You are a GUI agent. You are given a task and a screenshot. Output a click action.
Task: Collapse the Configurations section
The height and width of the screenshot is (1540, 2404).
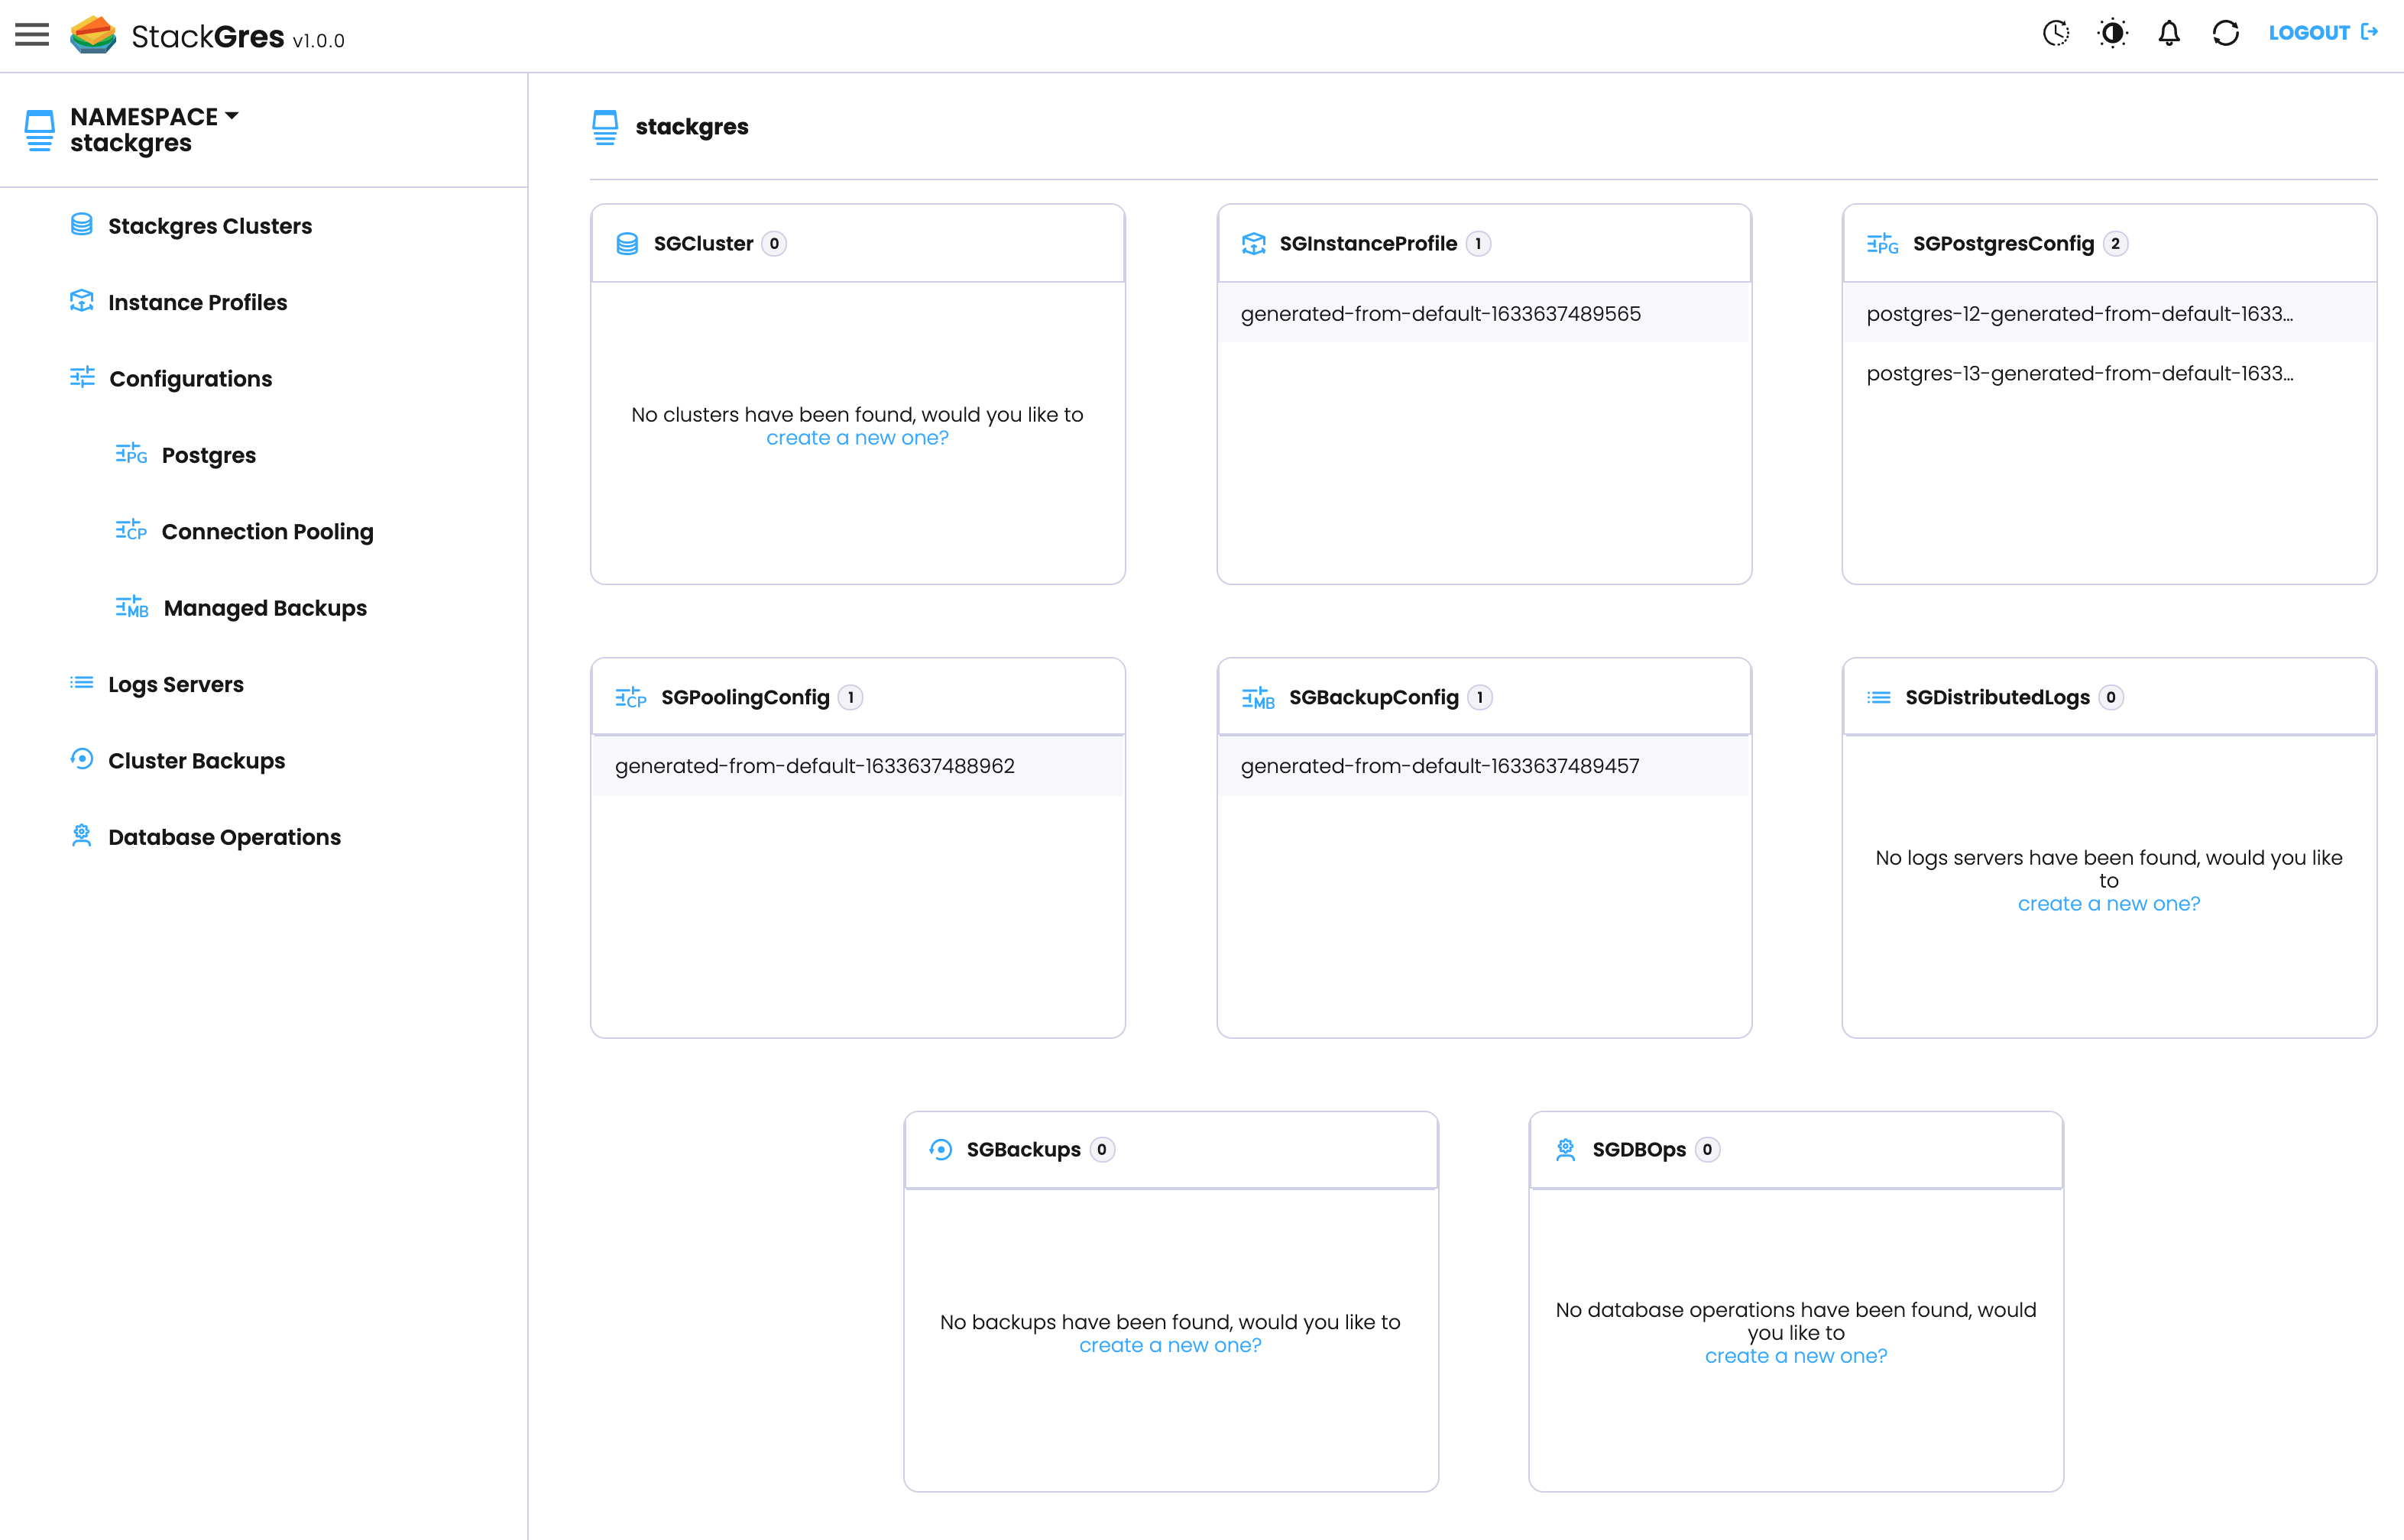tap(190, 378)
